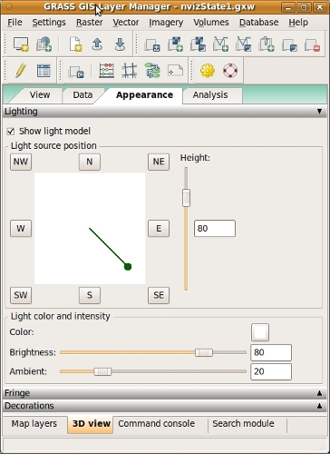Image resolution: width=330 pixels, height=454 pixels.
Task: Click the SW light position button
Action: [21, 295]
